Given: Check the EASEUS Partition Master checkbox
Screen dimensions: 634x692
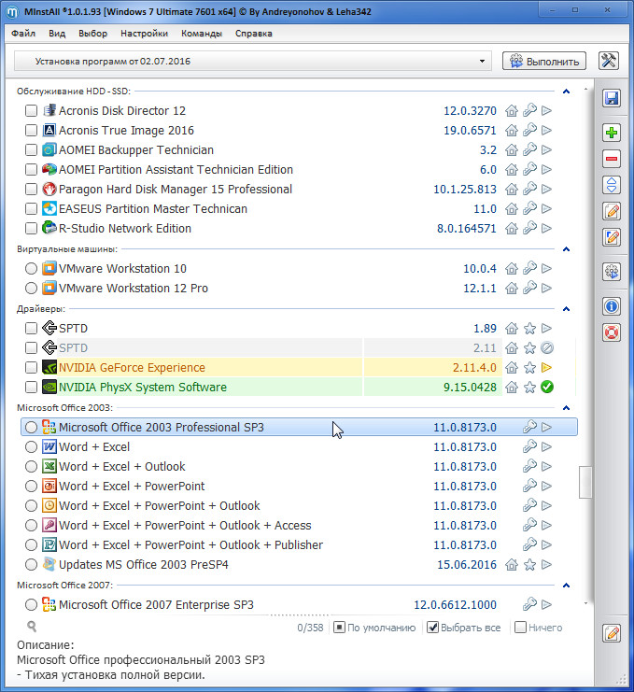Looking at the screenshot, I should click(31, 208).
